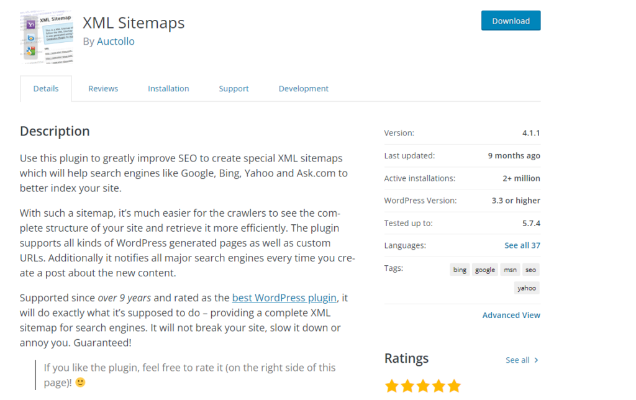The width and height of the screenshot is (636, 400).
Task: Click the XML Sitemaps plugin thumbnail icon
Action: pos(46,37)
